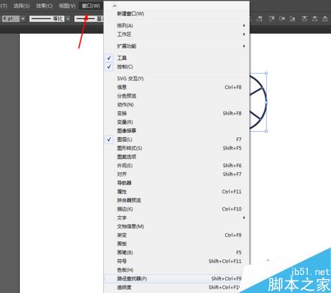Screen dimensions: 331x293
Task: Open the 导航器 panel
Action: tap(177, 183)
